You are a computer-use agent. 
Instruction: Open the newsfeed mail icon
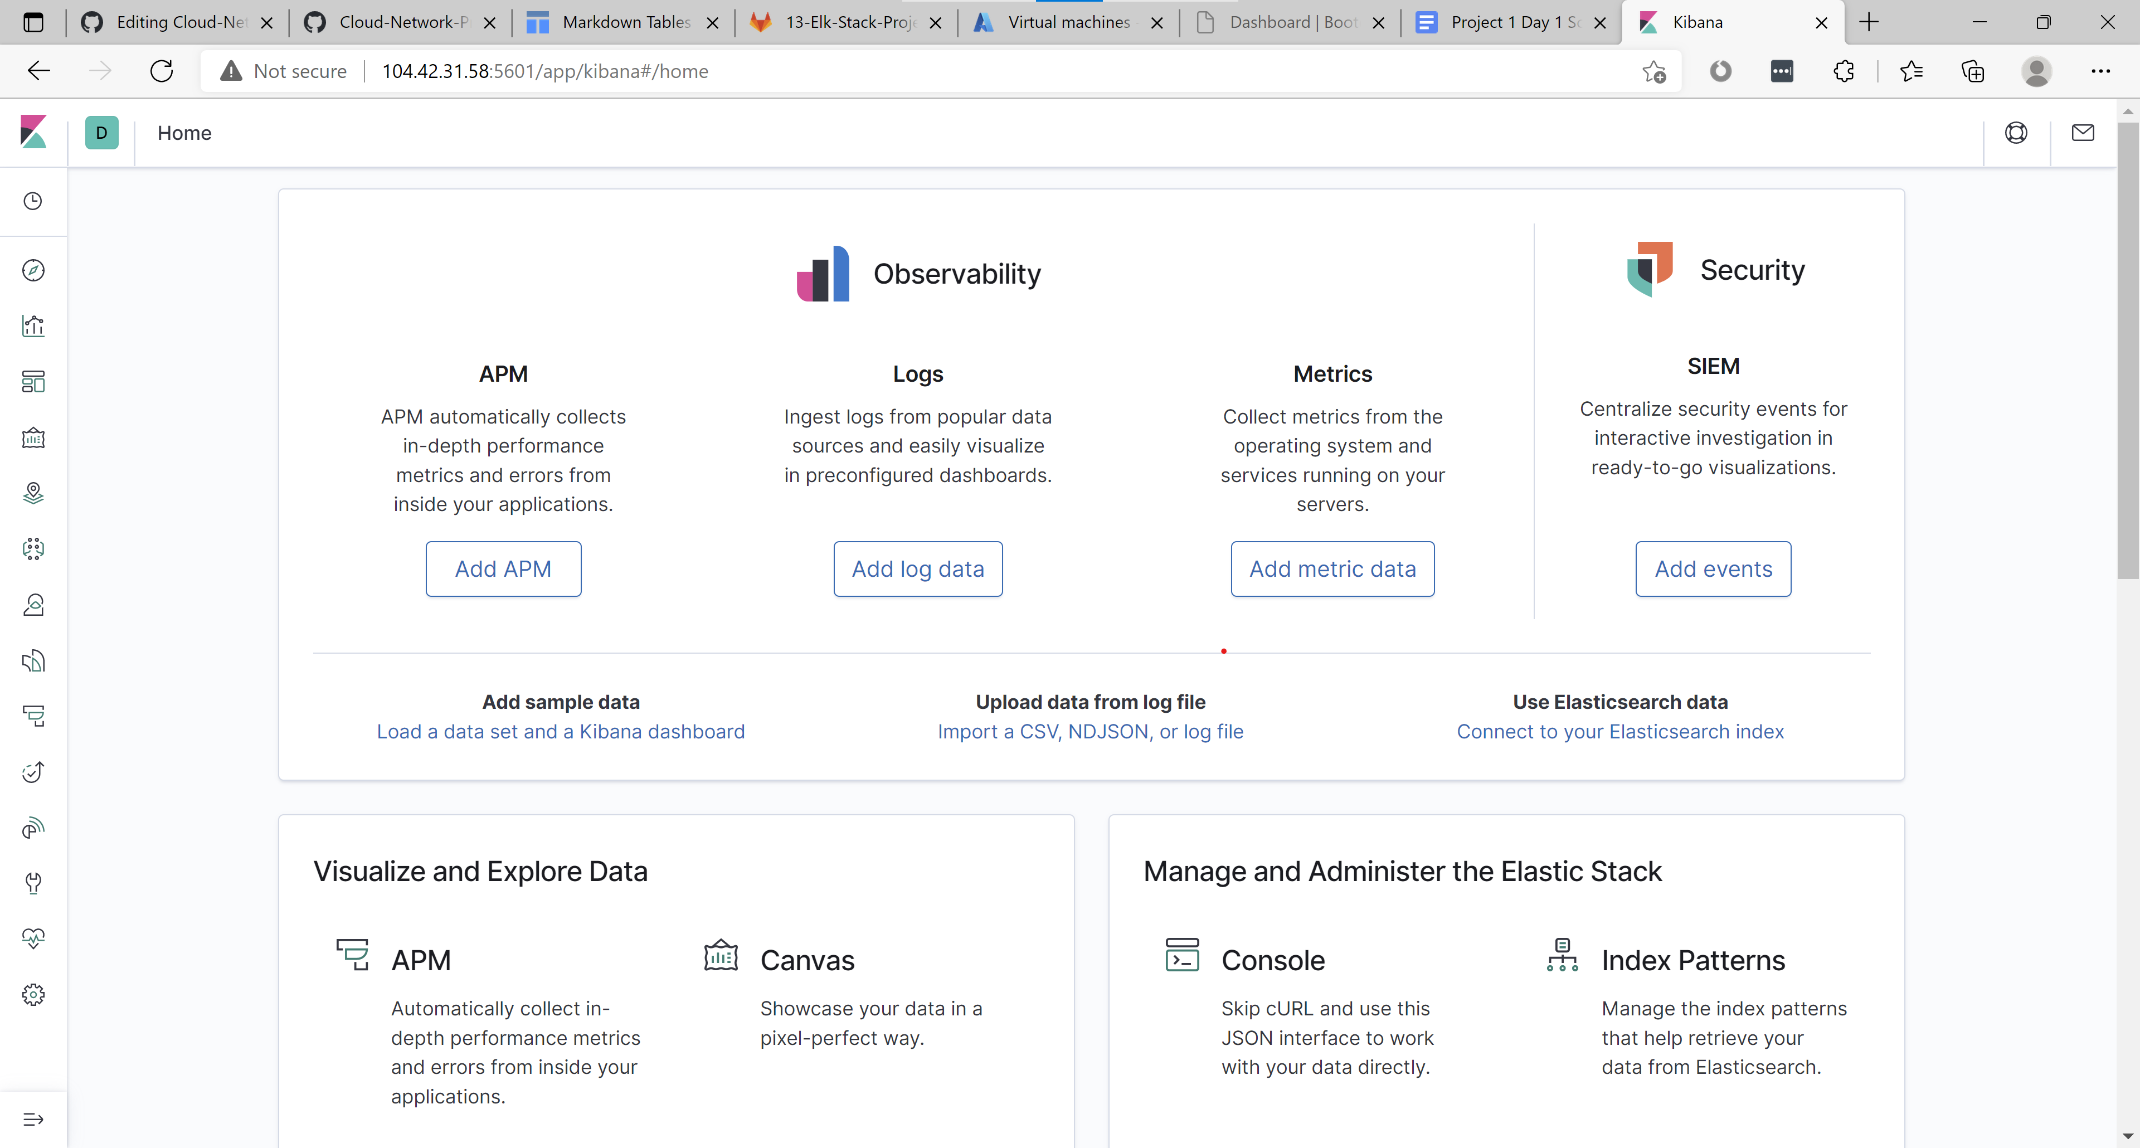pyautogui.click(x=2083, y=133)
